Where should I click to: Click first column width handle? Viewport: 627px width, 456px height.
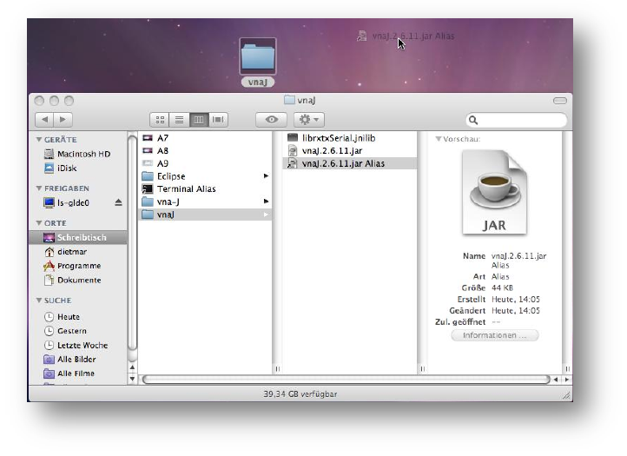(x=278, y=368)
